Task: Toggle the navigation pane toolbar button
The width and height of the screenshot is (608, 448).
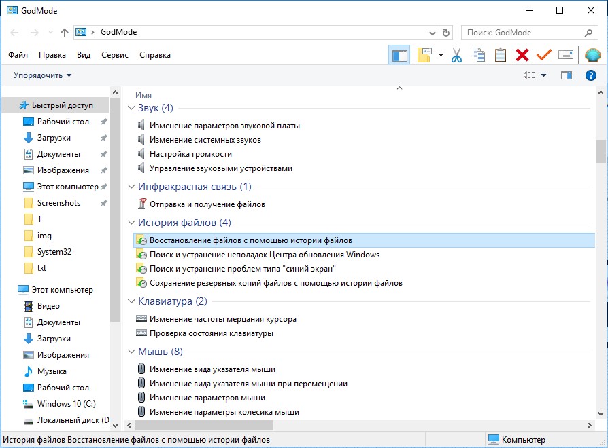Action: point(399,55)
